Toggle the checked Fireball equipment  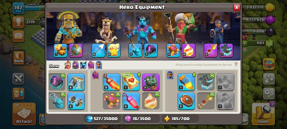pyautogui.click(x=151, y=101)
